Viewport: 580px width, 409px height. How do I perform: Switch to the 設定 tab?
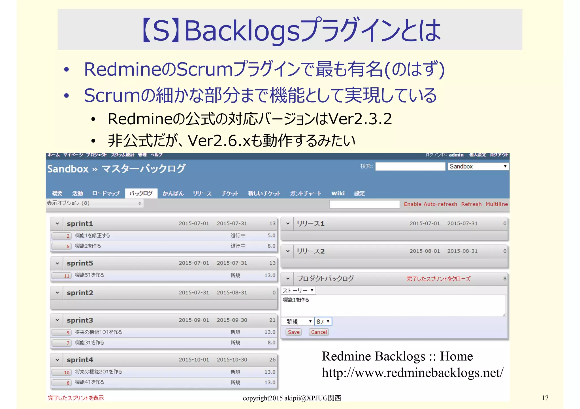(359, 193)
